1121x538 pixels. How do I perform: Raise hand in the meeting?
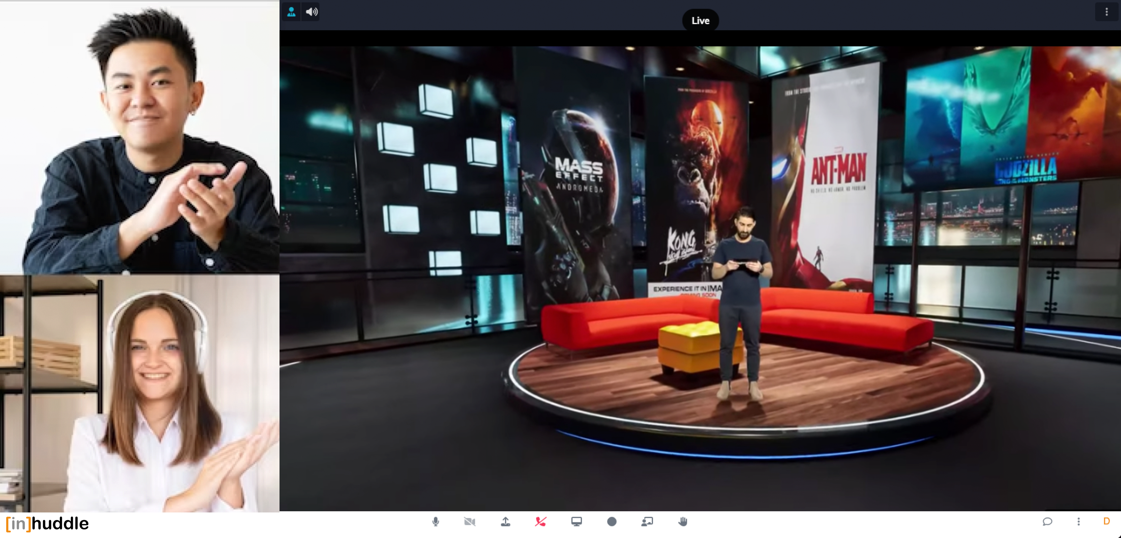[683, 522]
